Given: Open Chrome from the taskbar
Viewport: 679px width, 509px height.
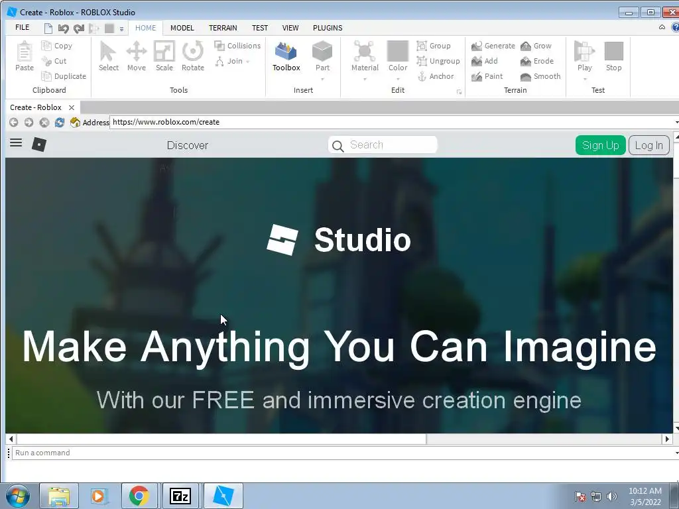Looking at the screenshot, I should tap(139, 496).
